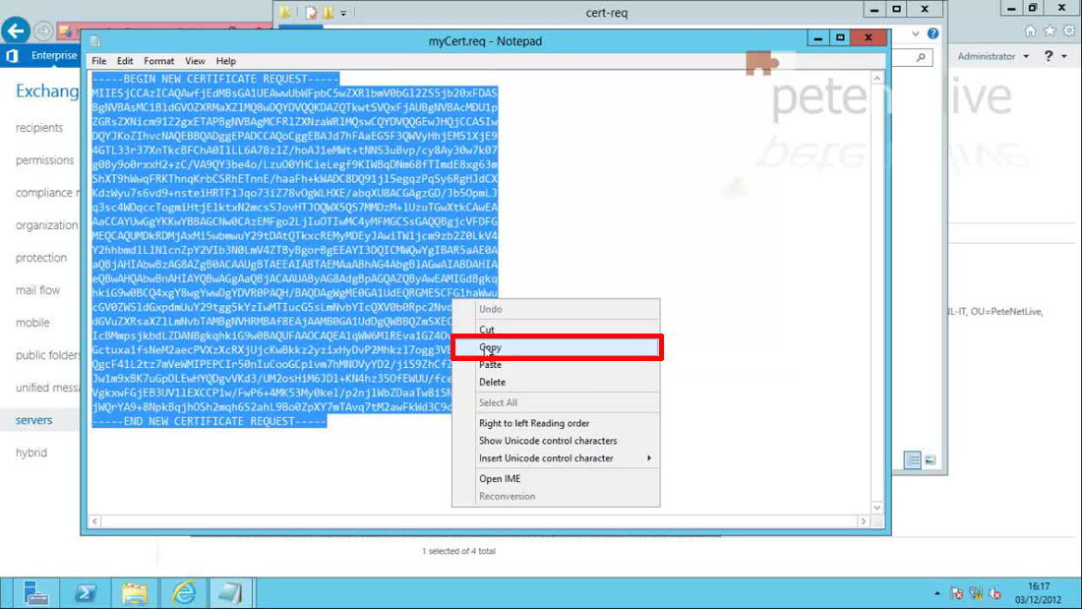1082x609 pixels.
Task: Select Right to left Reading order
Action: click(556, 423)
